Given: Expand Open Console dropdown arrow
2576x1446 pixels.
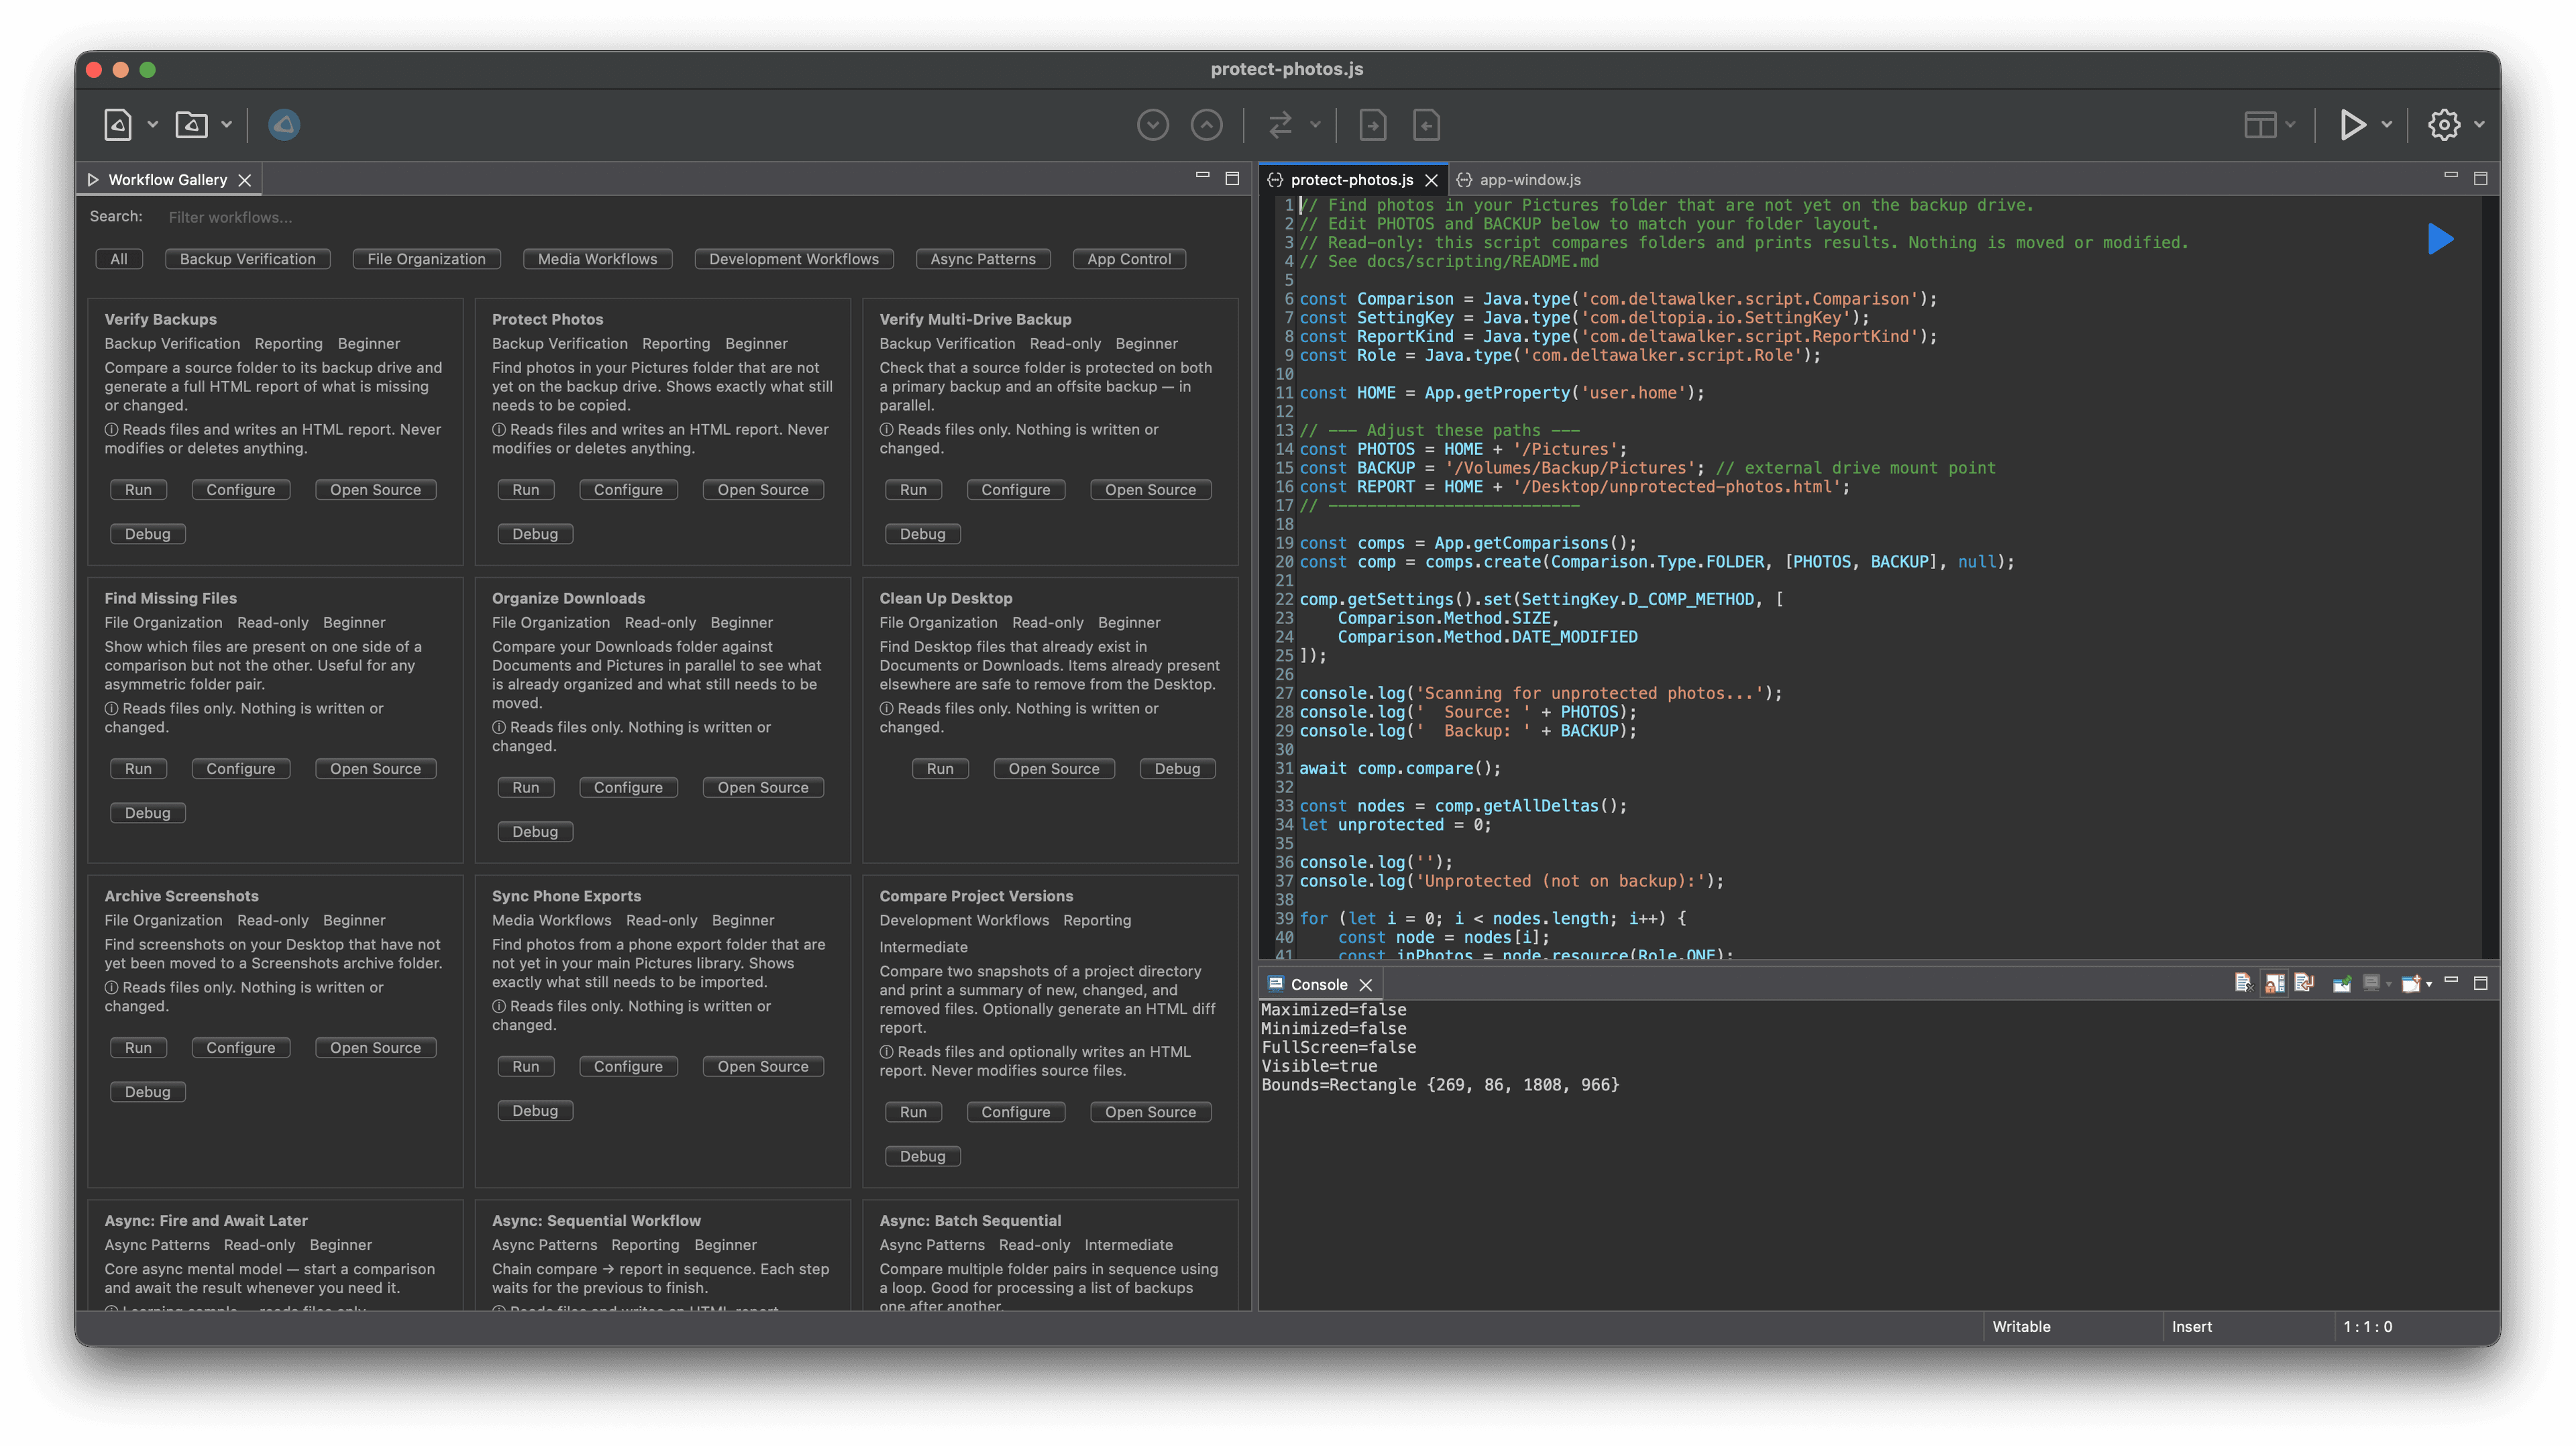Looking at the screenshot, I should (x=2428, y=984).
